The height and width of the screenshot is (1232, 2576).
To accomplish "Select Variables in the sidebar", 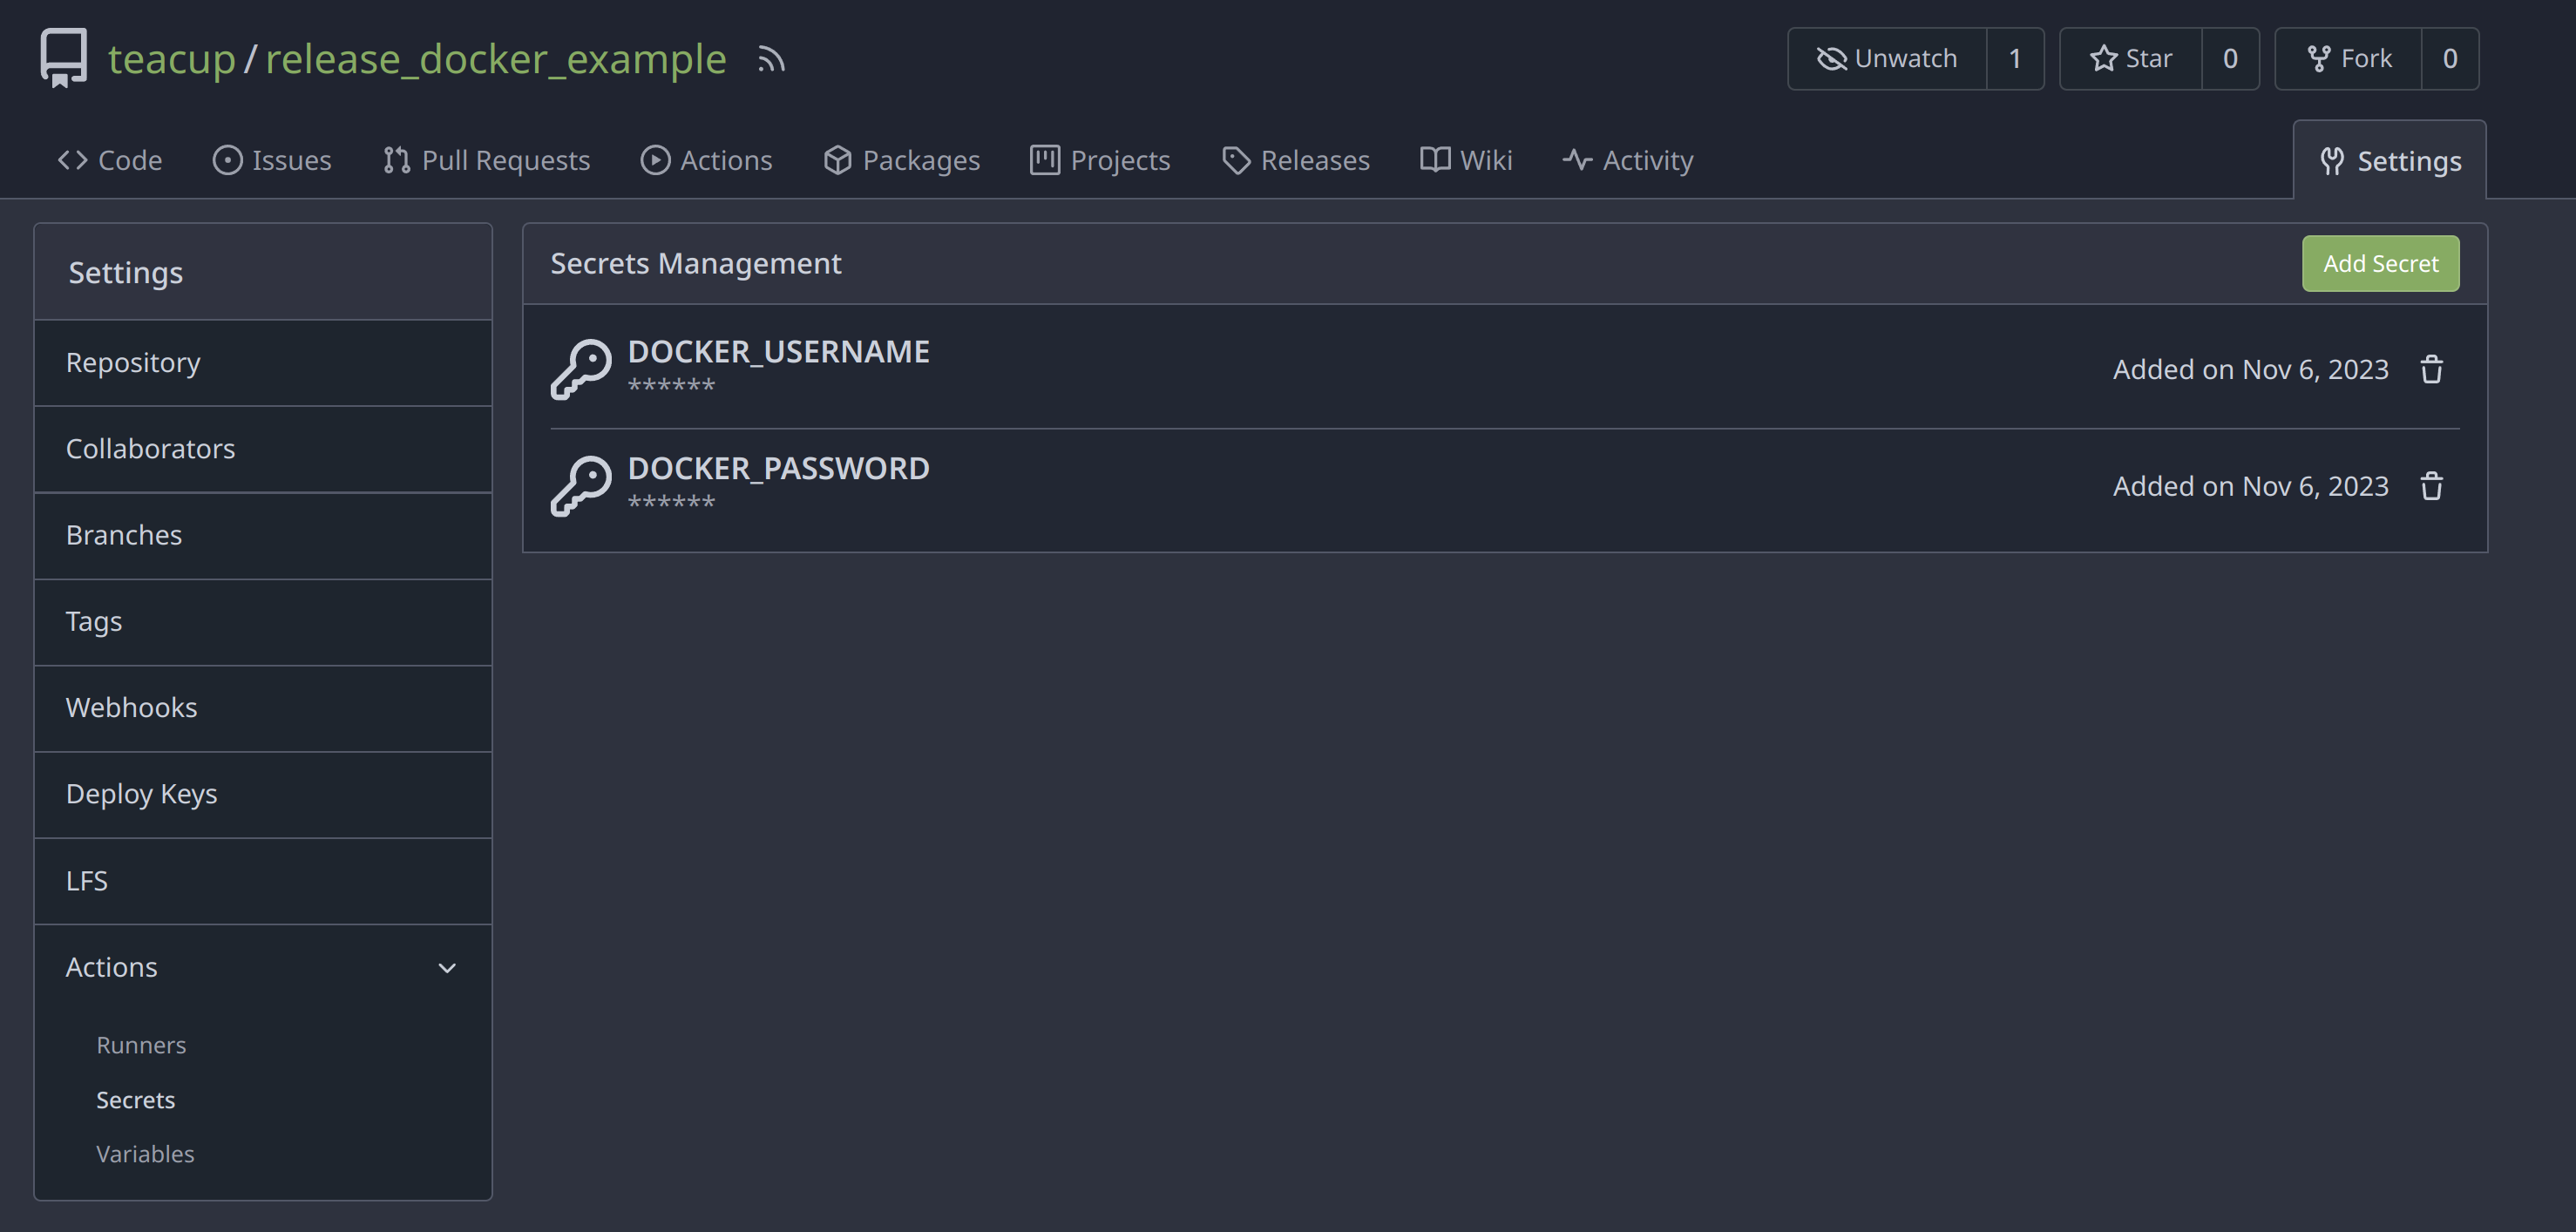I will [145, 1154].
